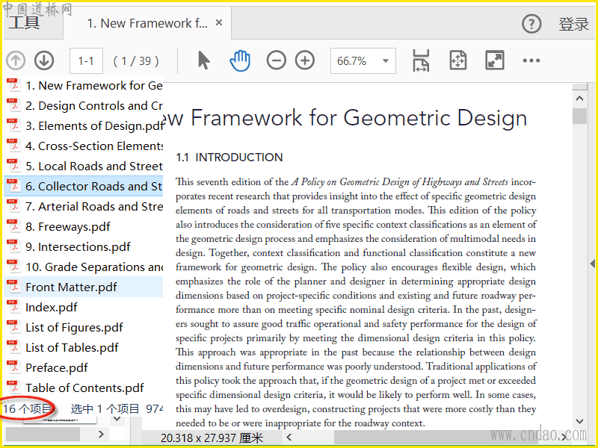Image resolution: width=598 pixels, height=448 pixels.
Task: Open the help question mark
Action: 531,24
